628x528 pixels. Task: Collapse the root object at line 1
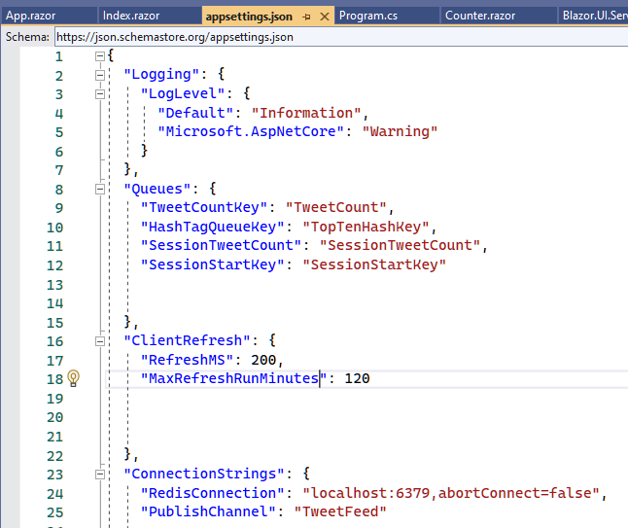tap(100, 56)
